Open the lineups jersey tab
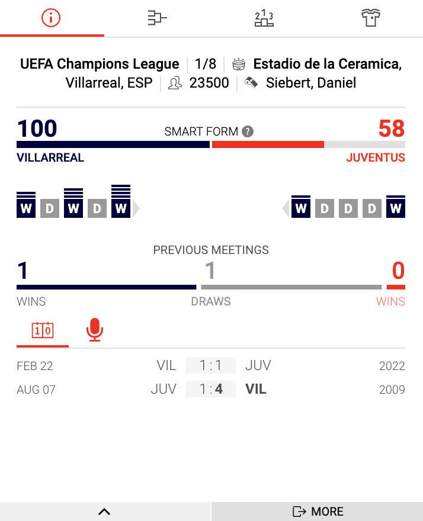Image resolution: width=423 pixels, height=521 pixels. tap(370, 18)
